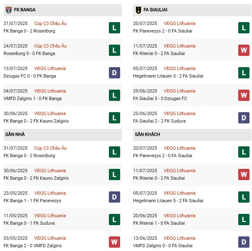This screenshot has width=252, height=251.
Task: Open the SÂN KHÁCH away matches section
Action: [x=147, y=134]
